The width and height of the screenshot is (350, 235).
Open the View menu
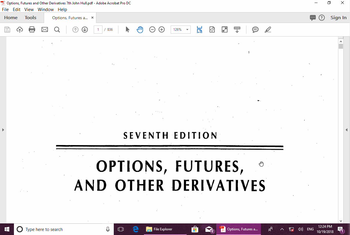[29, 10]
